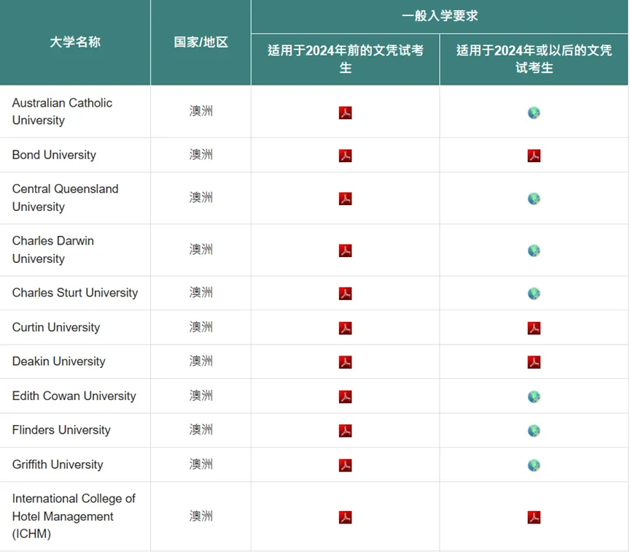Click the globe icon for Charles Sturt University
Image resolution: width=630 pixels, height=552 pixels.
coord(533,293)
